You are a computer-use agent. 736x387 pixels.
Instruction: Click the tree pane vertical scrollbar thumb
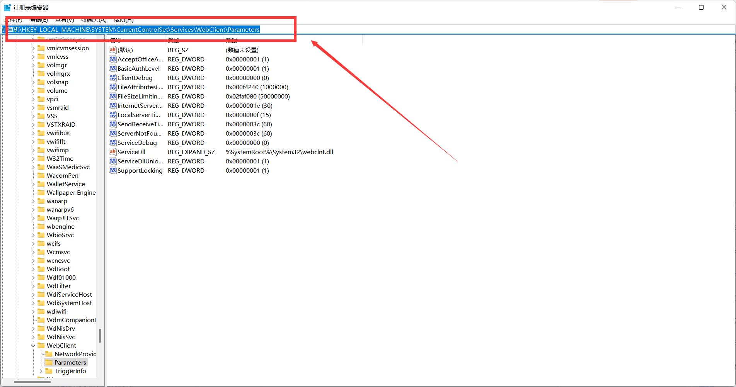coord(100,336)
